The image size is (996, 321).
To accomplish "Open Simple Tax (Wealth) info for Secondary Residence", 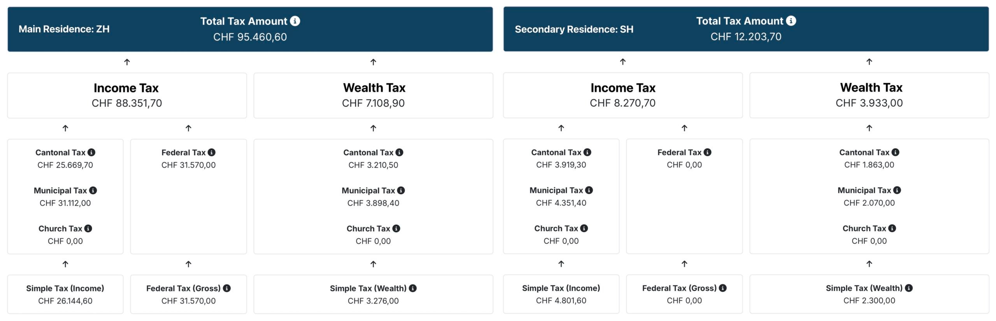I will click(x=909, y=288).
